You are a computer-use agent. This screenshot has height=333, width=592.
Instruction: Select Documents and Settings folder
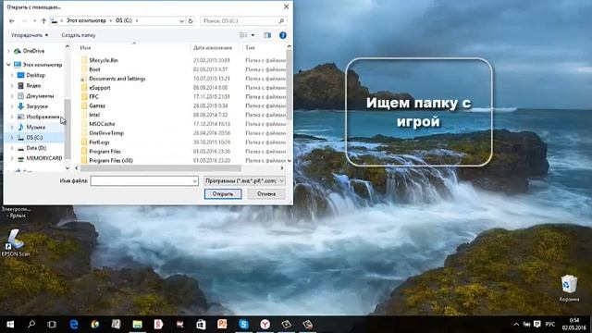[x=117, y=79]
